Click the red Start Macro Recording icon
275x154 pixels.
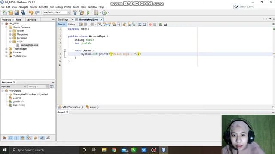[150, 24]
